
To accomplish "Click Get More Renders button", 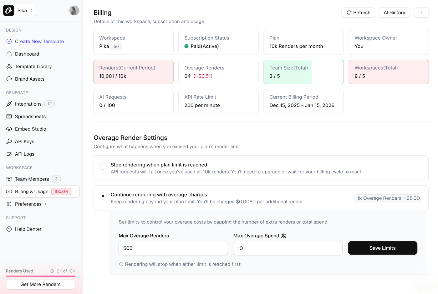I will [41, 284].
